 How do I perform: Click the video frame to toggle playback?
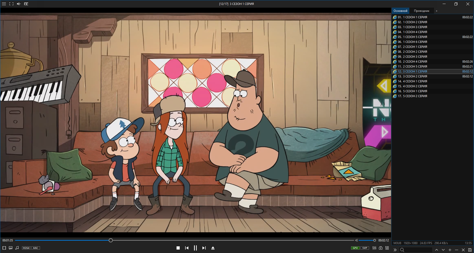tap(196, 123)
